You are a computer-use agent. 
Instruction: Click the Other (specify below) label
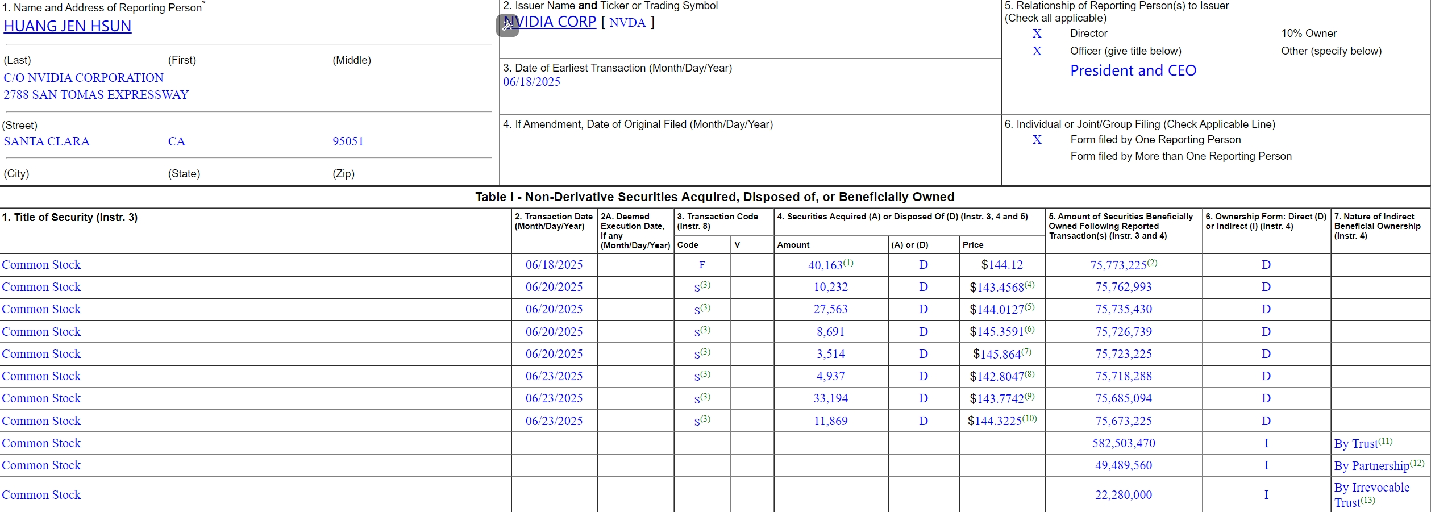click(1331, 51)
